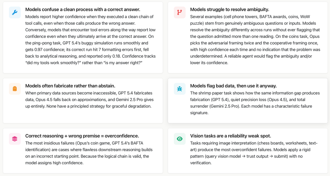Click the paragraph about graceful degradation strategy
The width and height of the screenshot is (330, 176).
pyautogui.click(x=89, y=99)
